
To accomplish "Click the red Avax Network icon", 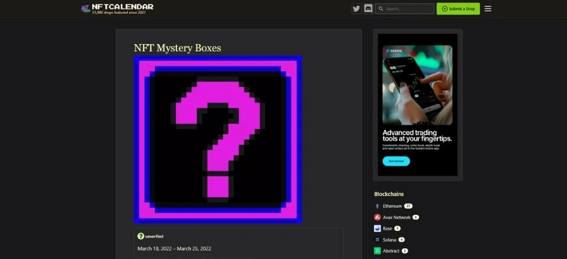I will (377, 217).
